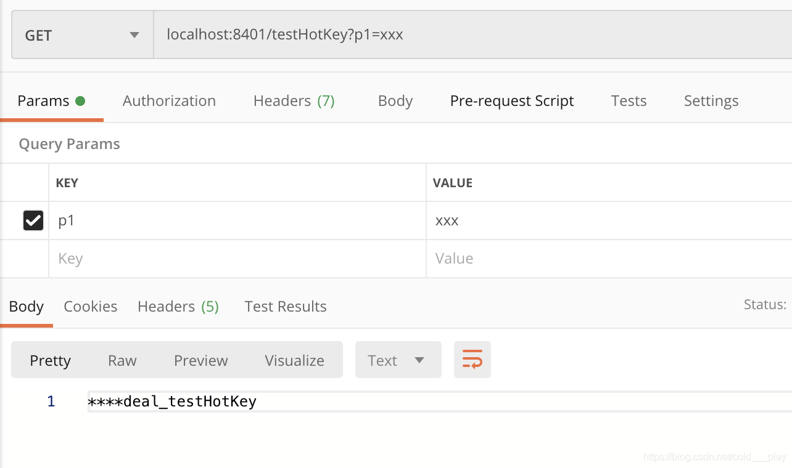Viewport: 792px width, 468px height.
Task: Click the Query Params heading
Action: (70, 144)
